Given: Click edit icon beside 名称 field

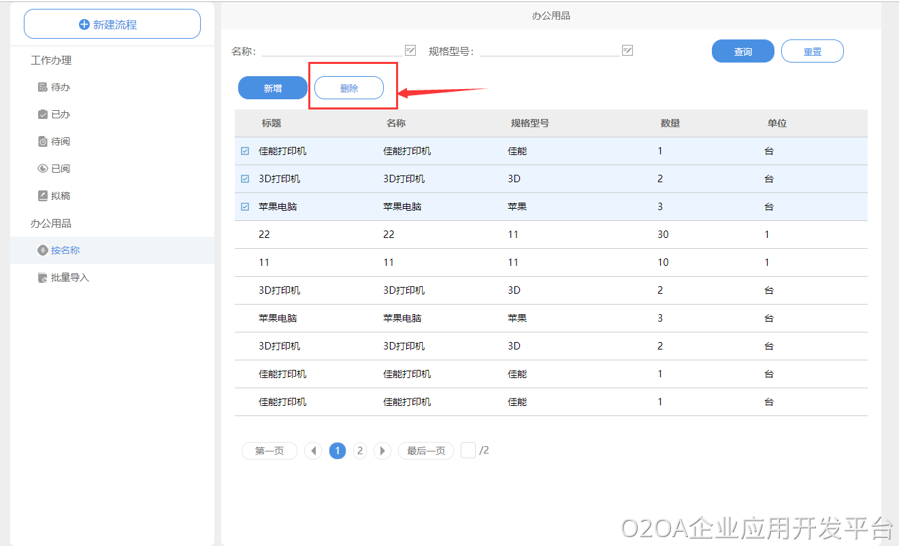Looking at the screenshot, I should [410, 50].
